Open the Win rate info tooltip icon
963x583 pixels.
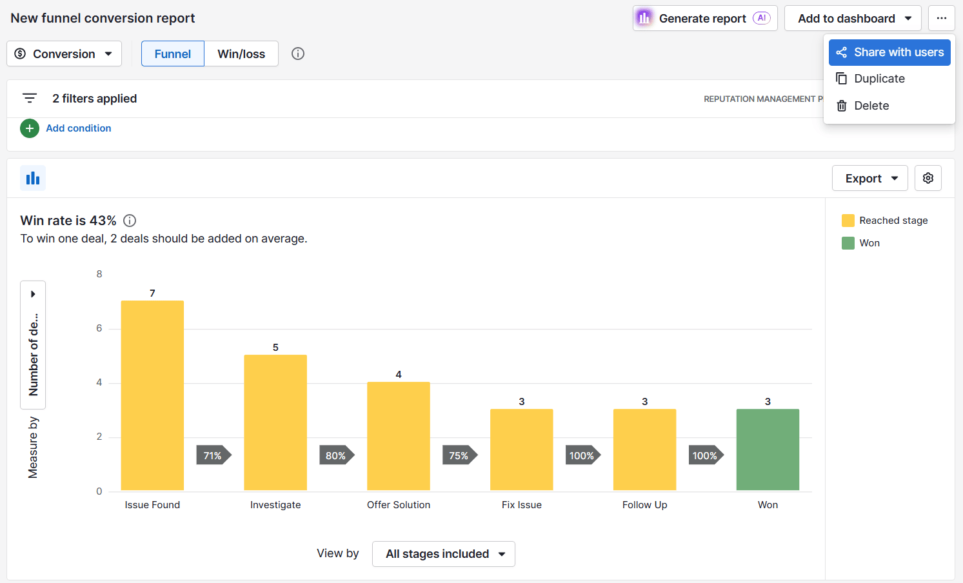(129, 221)
